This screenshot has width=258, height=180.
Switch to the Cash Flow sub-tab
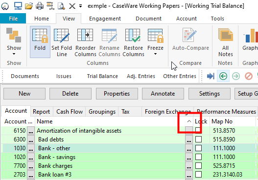[x=70, y=112]
